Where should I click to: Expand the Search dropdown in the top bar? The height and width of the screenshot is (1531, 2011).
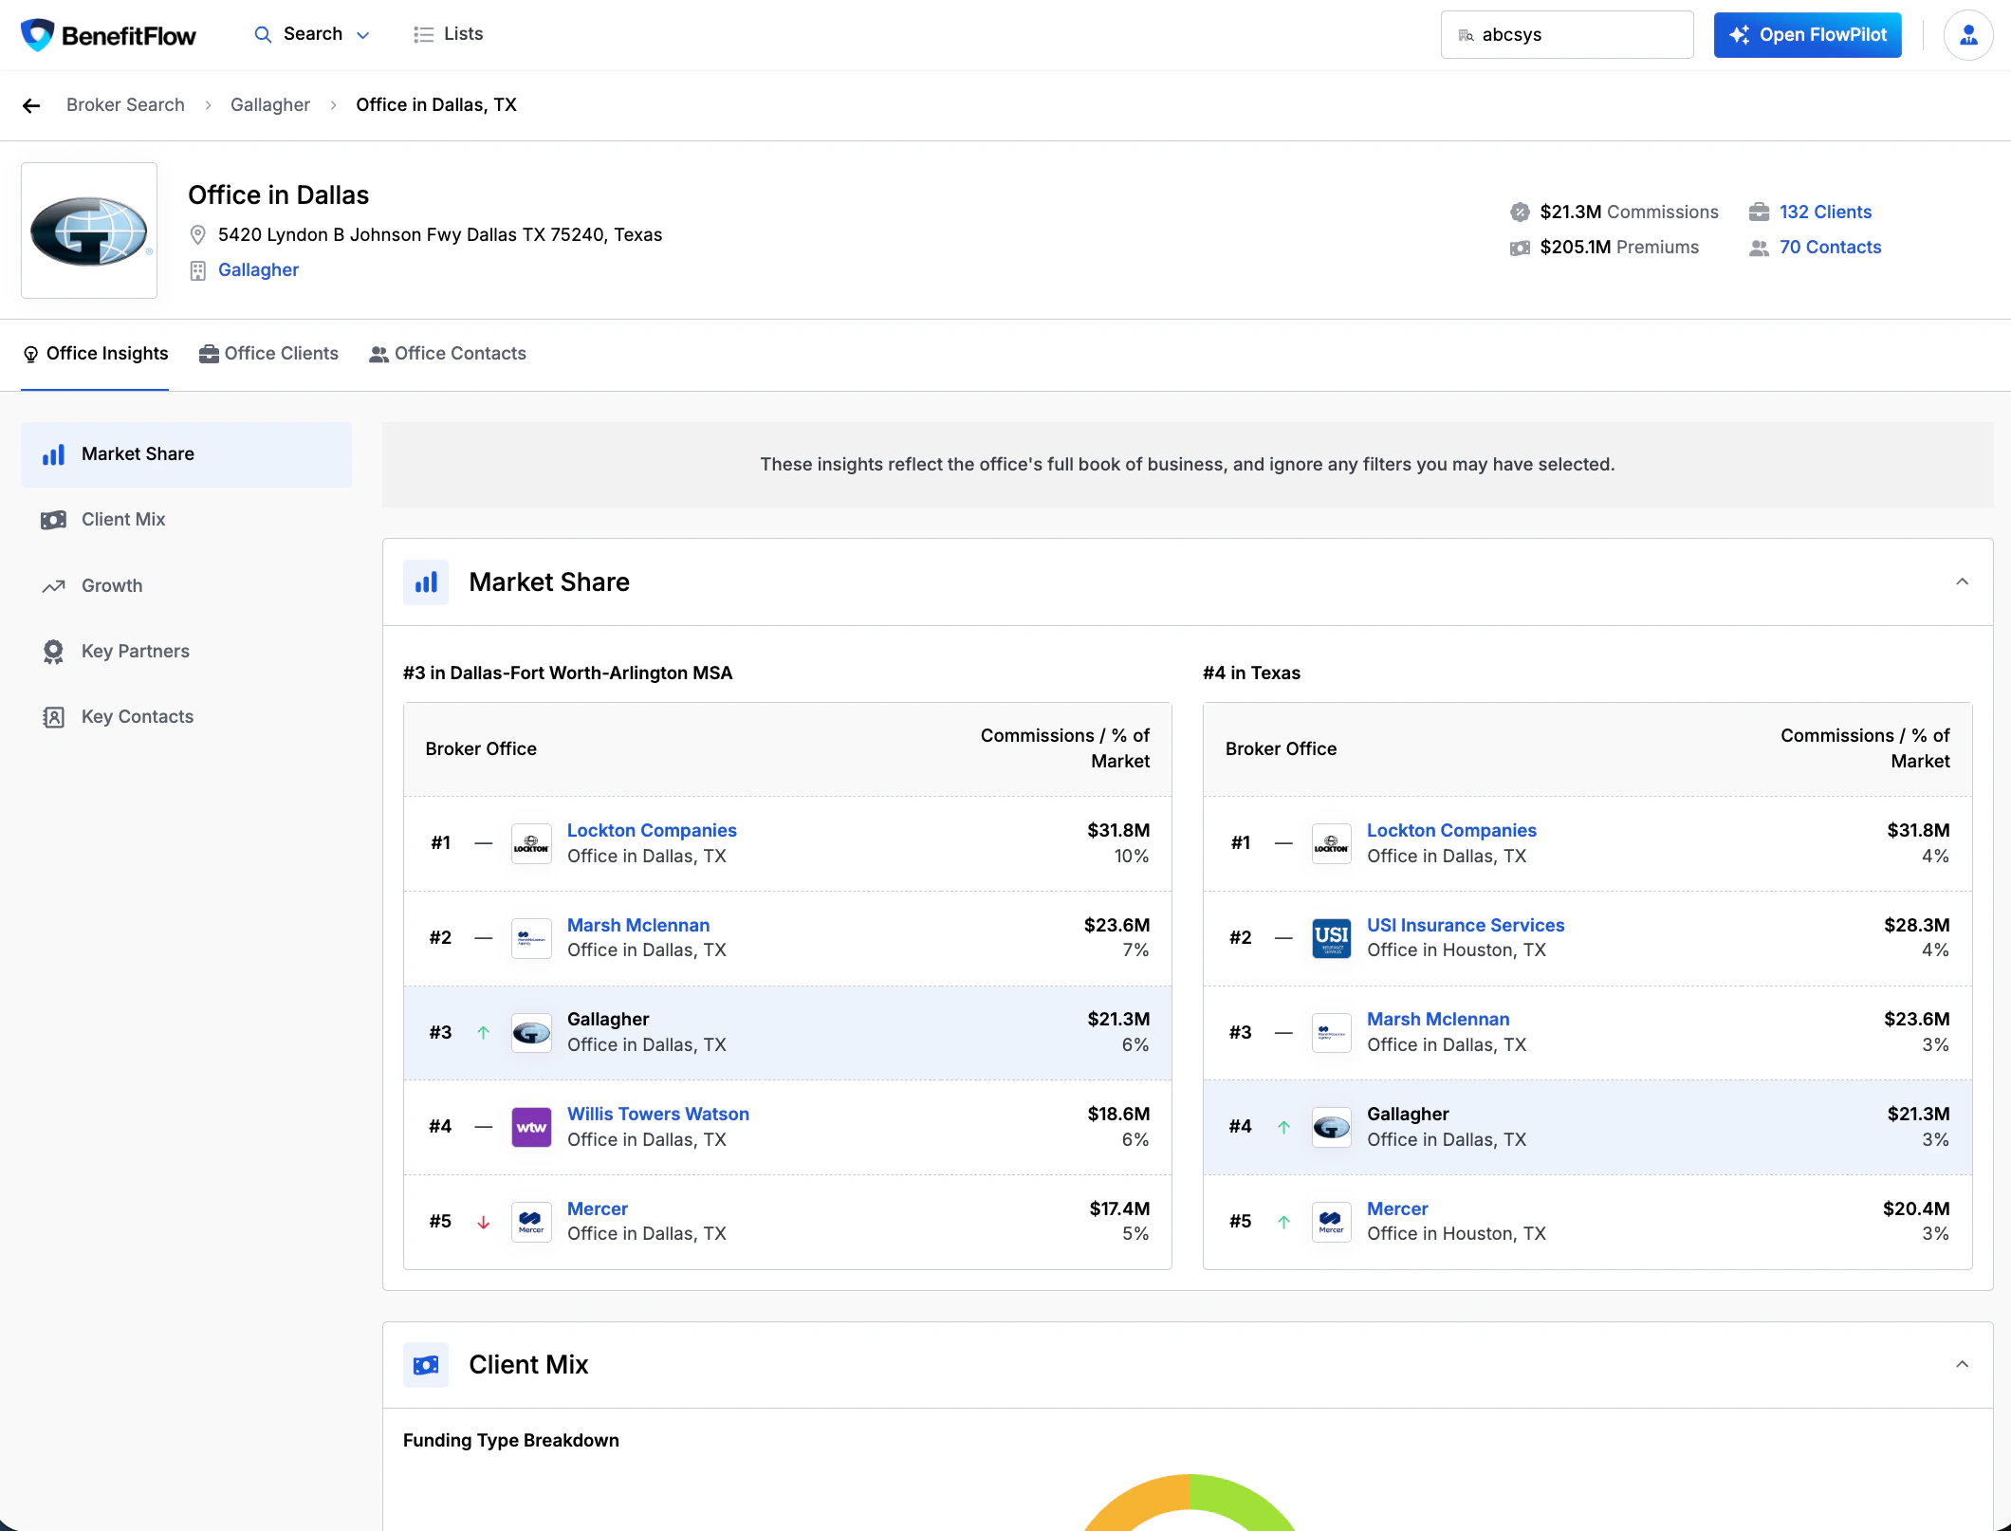[363, 34]
